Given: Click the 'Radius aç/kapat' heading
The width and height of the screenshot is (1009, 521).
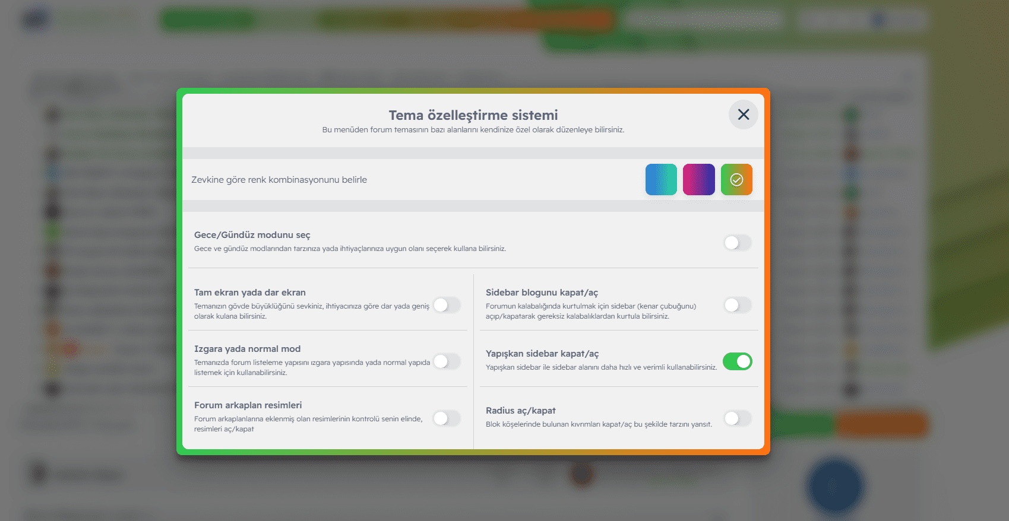Looking at the screenshot, I should click(x=520, y=411).
